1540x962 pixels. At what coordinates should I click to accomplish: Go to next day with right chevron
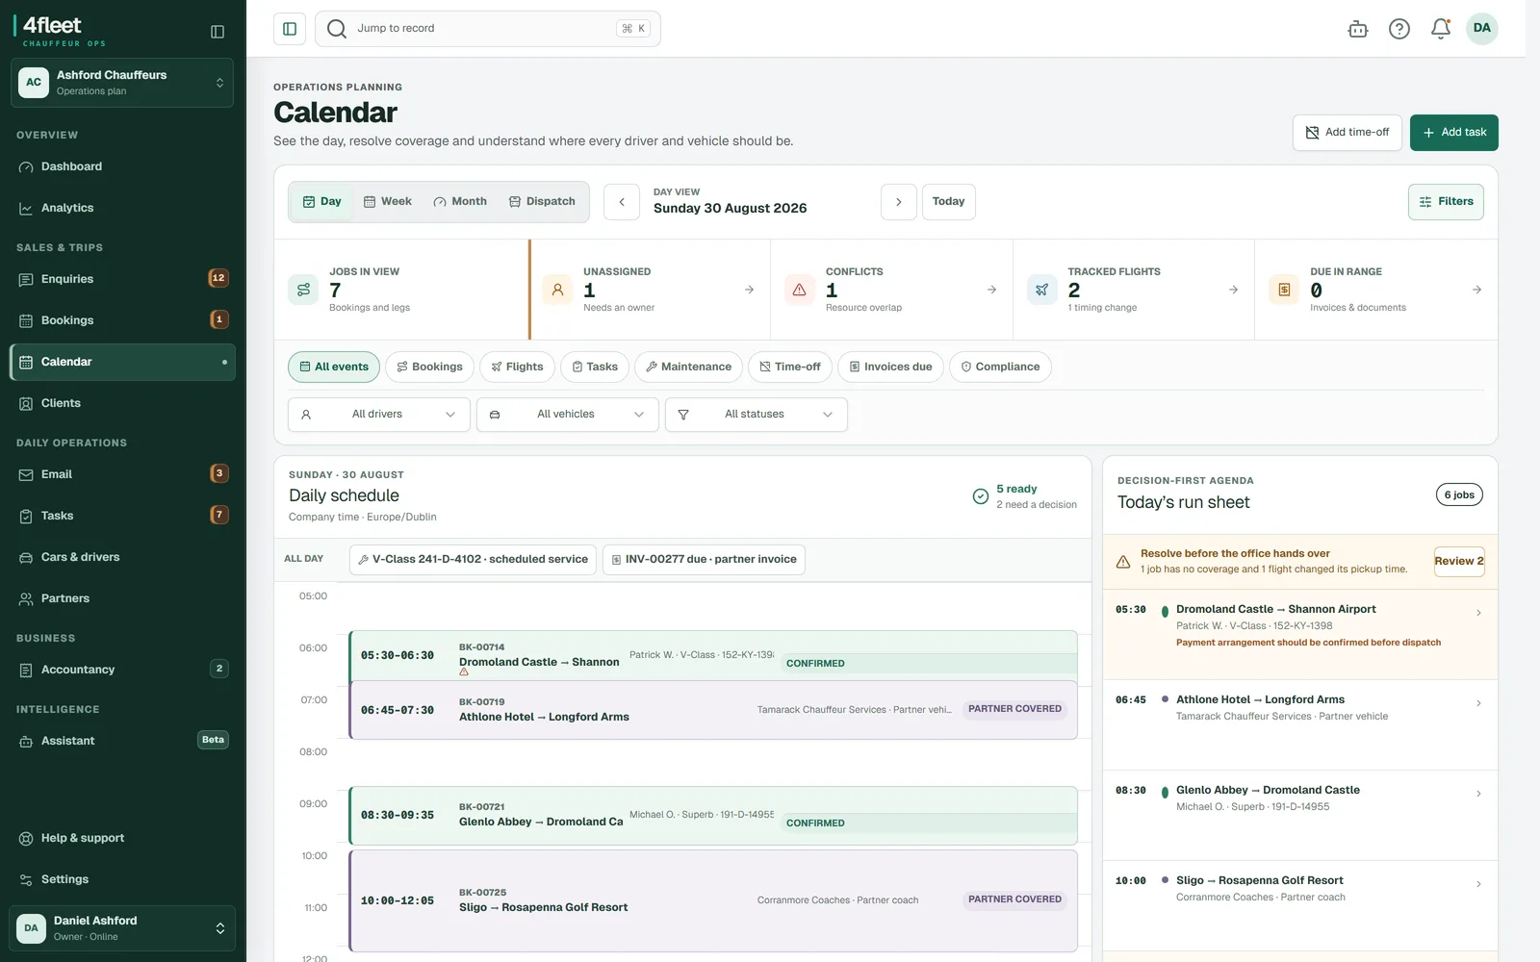[899, 202]
